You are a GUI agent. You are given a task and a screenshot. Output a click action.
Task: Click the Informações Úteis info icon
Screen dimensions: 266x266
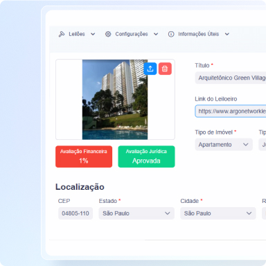click(171, 34)
